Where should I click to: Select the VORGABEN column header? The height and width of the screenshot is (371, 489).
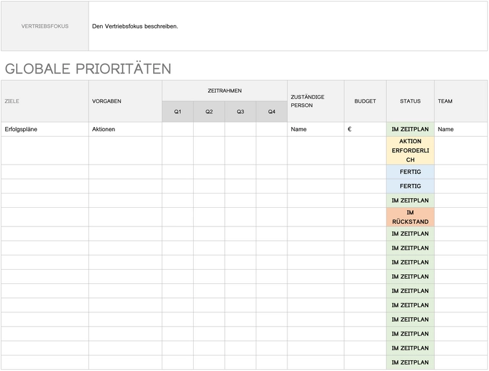(x=125, y=101)
